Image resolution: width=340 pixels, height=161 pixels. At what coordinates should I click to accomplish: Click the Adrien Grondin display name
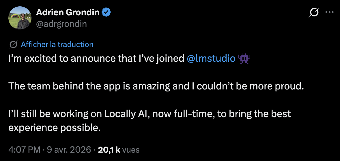click(68, 12)
